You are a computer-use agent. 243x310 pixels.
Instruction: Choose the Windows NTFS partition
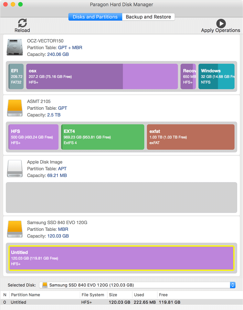pos(216,76)
